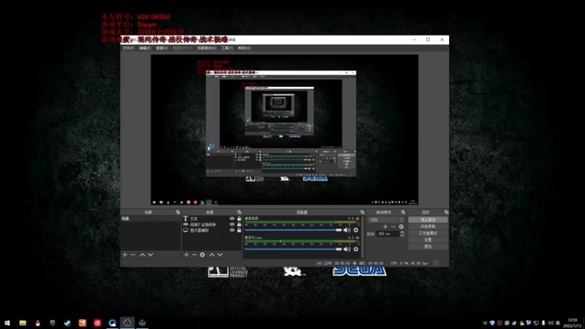This screenshot has width=585, height=329.
Task: Open File Explorer from the taskbar
Action: click(23, 323)
